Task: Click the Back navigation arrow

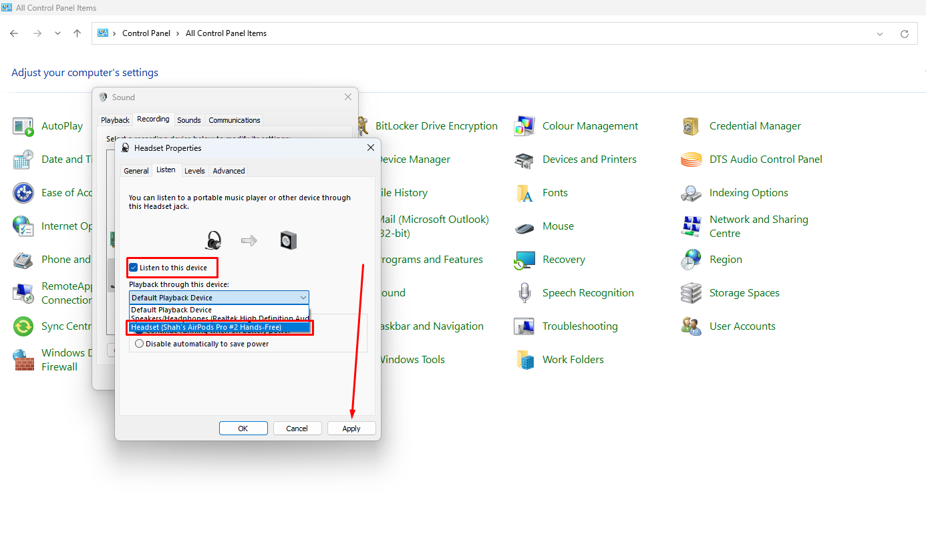Action: pos(14,33)
